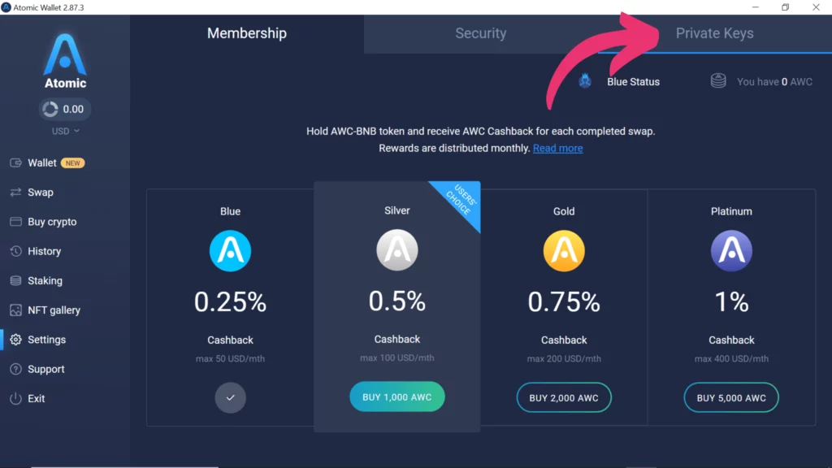Click the NFT gallery image icon
The image size is (832, 468).
(15, 310)
